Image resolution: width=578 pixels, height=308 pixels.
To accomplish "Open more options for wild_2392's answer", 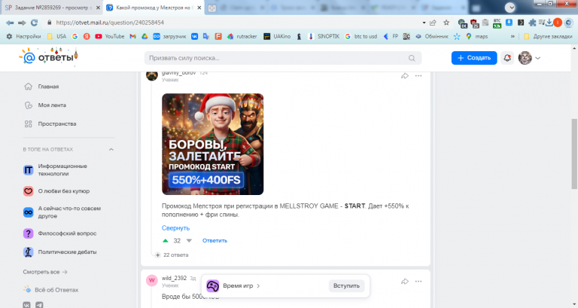I will (x=418, y=282).
